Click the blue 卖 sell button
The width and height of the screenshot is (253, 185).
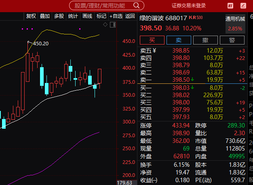point(179,40)
